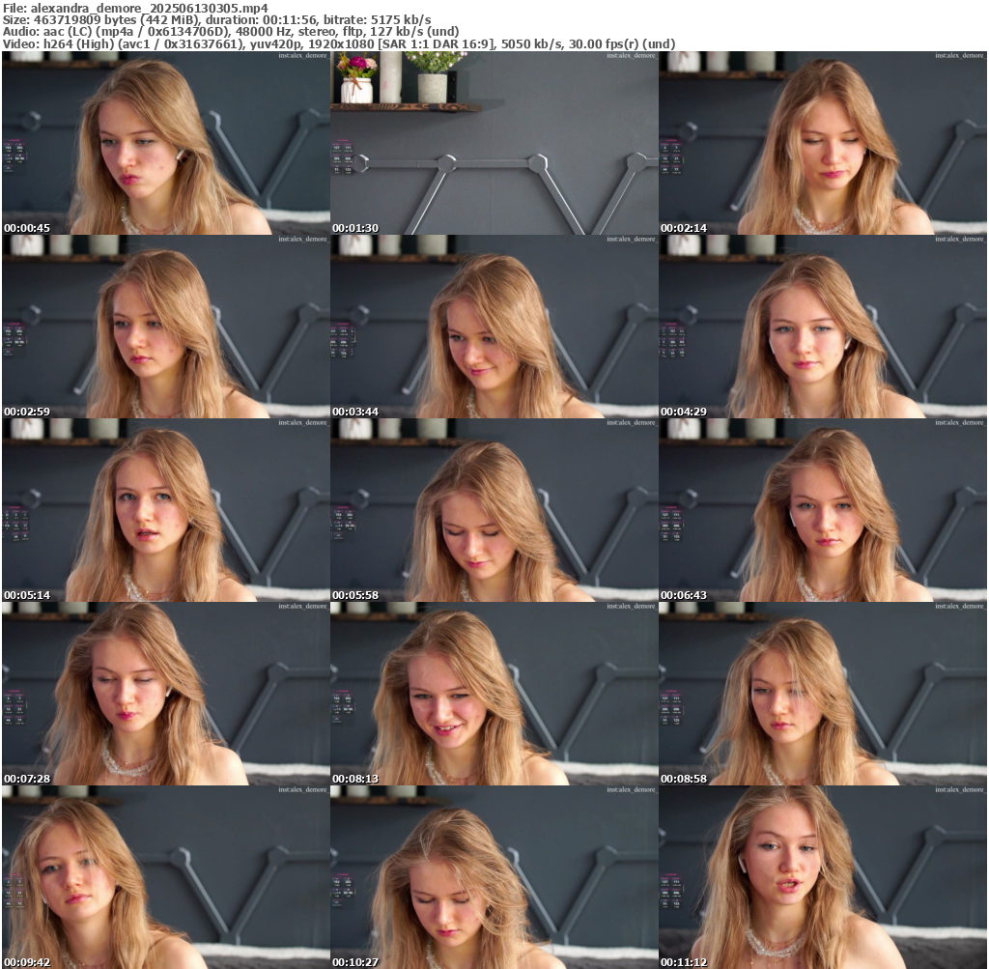Image resolution: width=989 pixels, height=969 pixels.
Task: Open the thumbnail at 00:00:45
Action: (165, 143)
